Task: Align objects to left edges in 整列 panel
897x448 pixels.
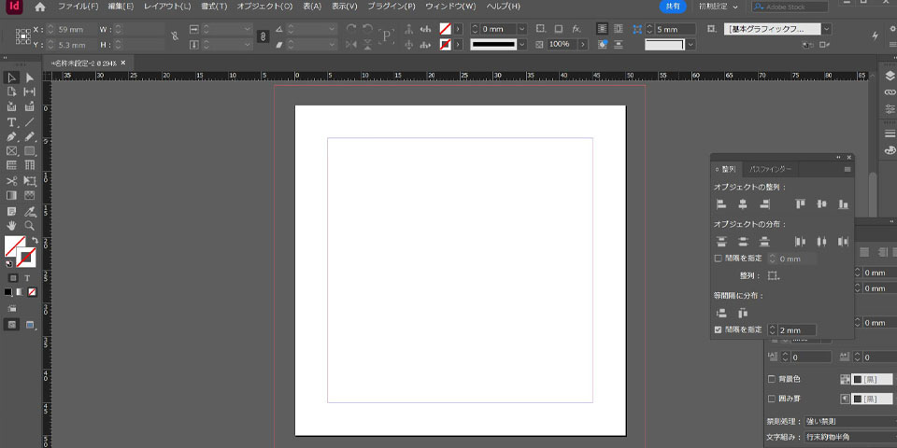Action: pos(721,203)
